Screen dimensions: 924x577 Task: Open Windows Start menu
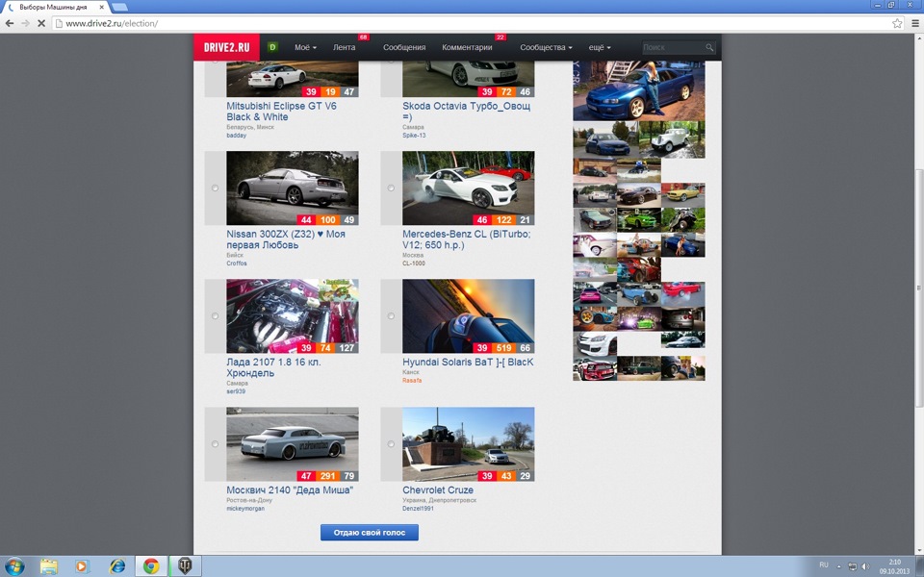14,566
